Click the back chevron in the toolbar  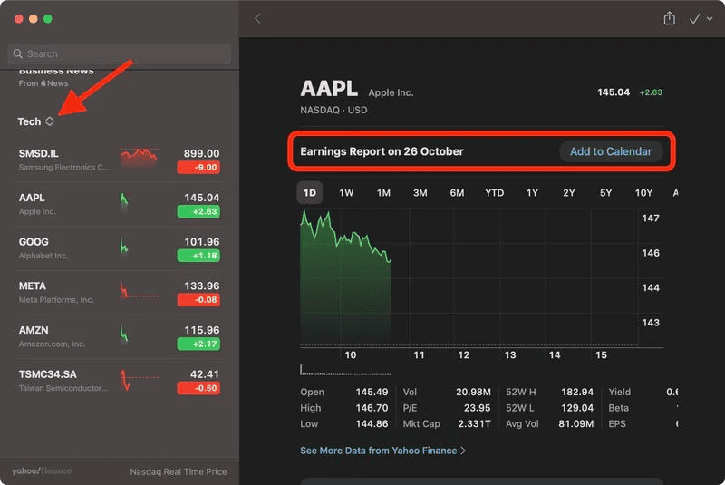click(257, 18)
